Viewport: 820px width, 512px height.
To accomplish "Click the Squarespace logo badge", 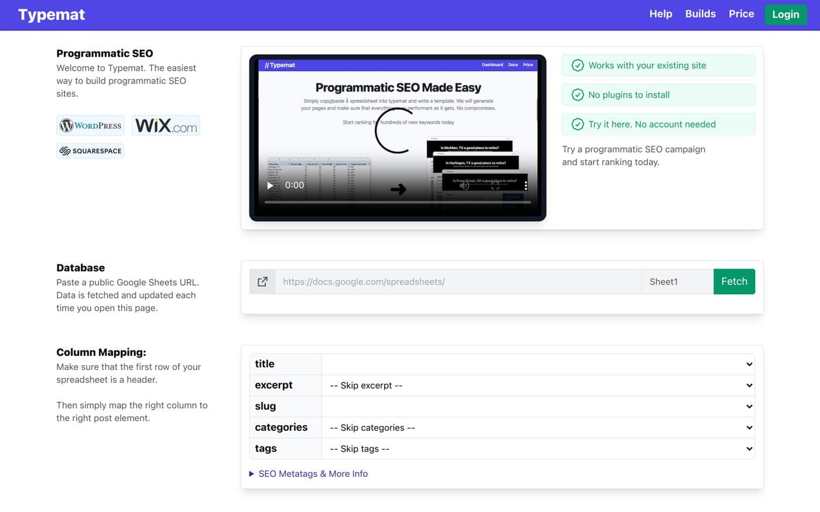I will coord(90,151).
